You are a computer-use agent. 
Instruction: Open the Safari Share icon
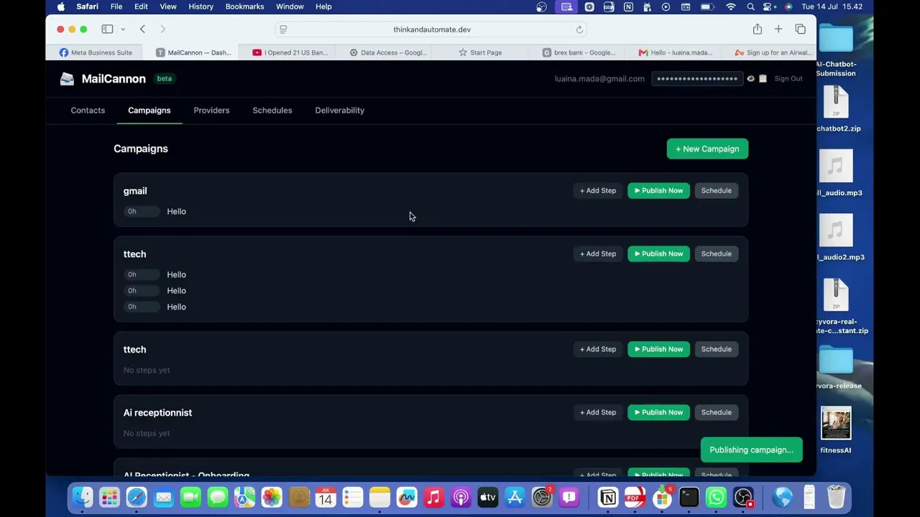757,29
